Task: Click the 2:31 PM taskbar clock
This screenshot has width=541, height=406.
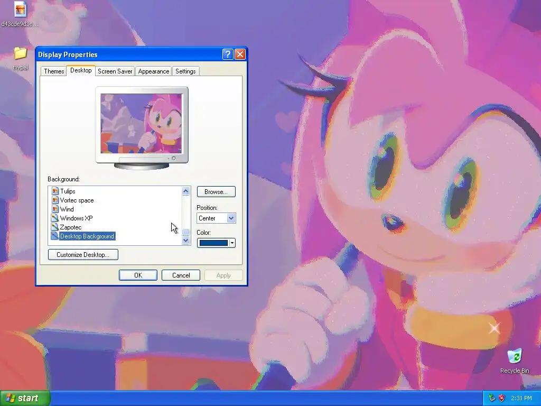Action: [x=521, y=398]
